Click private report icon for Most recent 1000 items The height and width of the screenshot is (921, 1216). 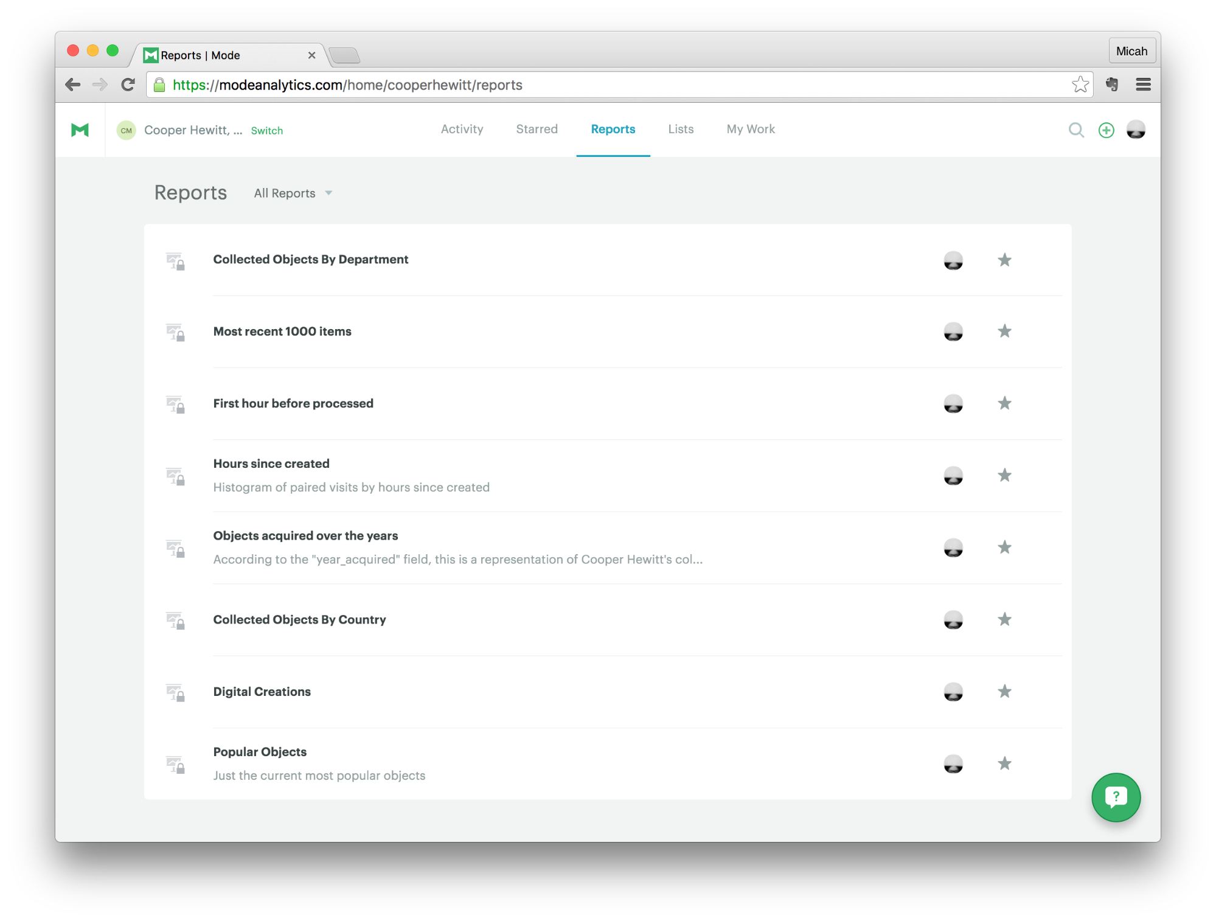[176, 332]
